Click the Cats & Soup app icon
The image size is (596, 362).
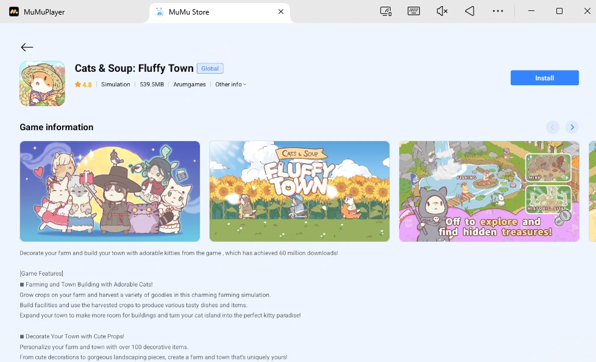point(42,83)
